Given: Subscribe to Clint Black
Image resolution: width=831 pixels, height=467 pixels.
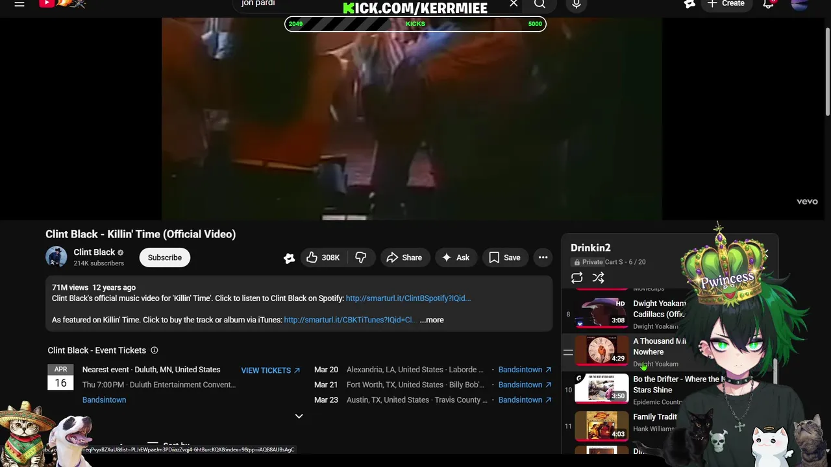Looking at the screenshot, I should pyautogui.click(x=165, y=257).
